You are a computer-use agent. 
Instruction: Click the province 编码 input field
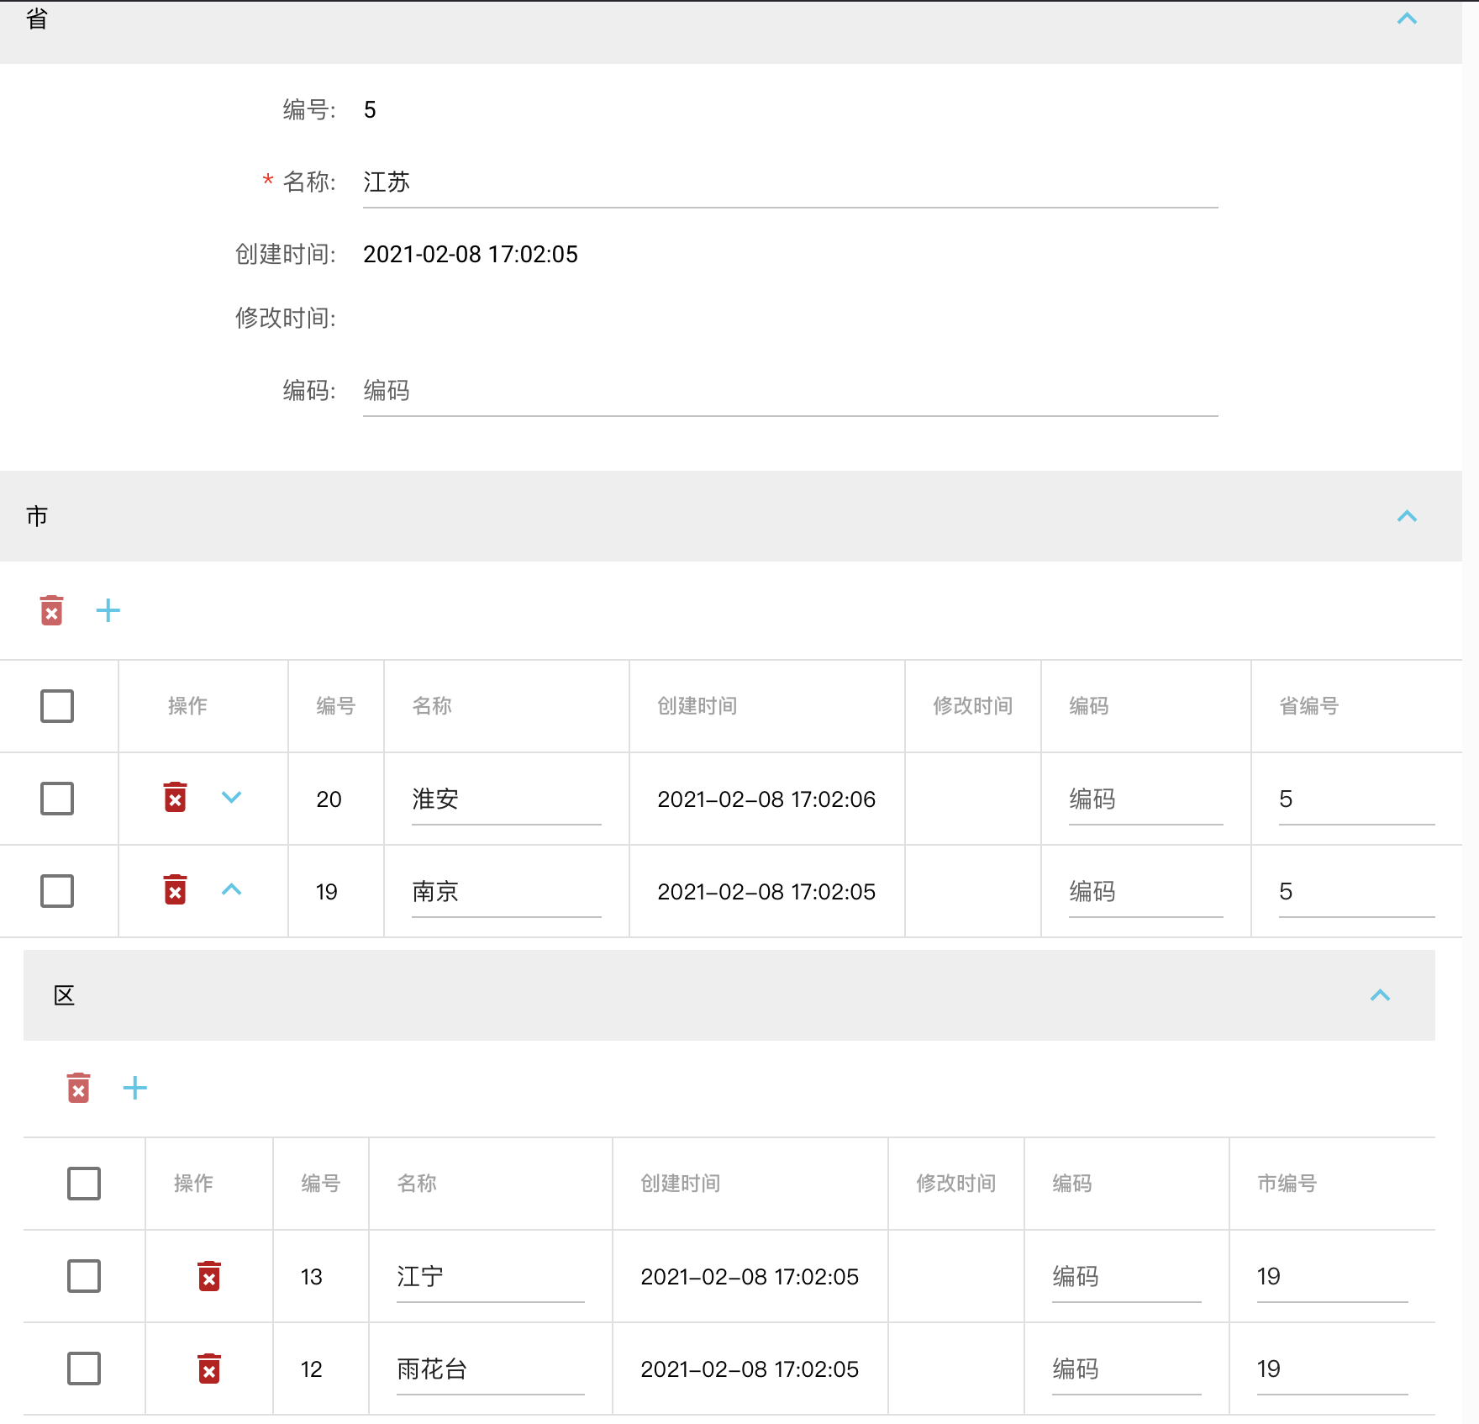coord(790,391)
